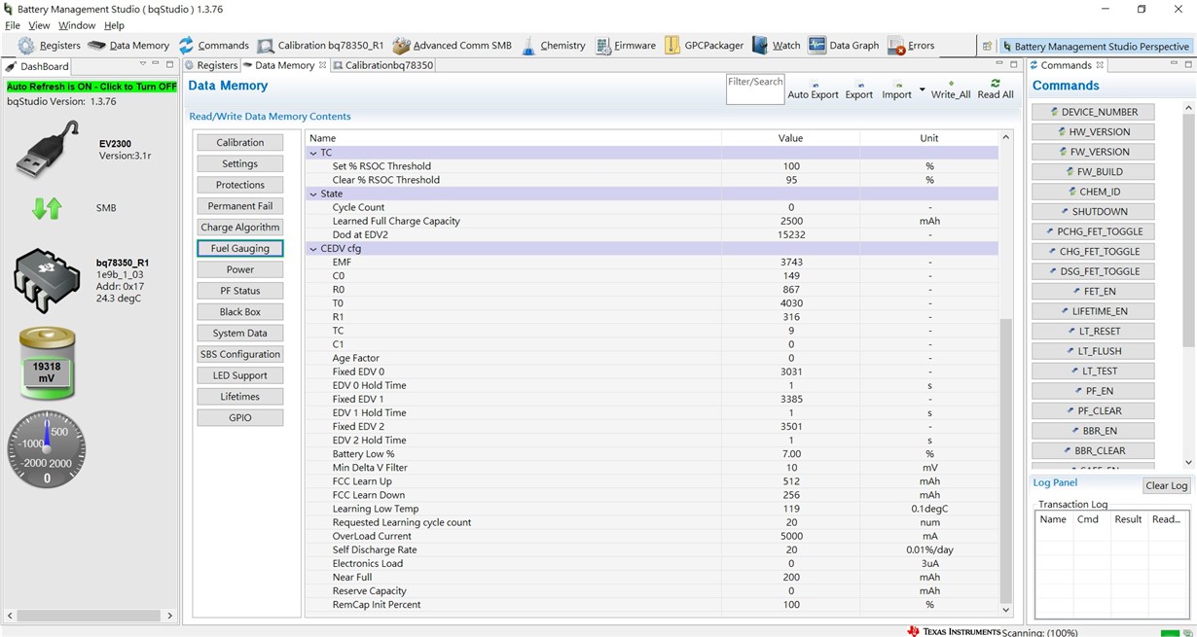
Task: Open the Errors toolbar item
Action: pyautogui.click(x=911, y=46)
